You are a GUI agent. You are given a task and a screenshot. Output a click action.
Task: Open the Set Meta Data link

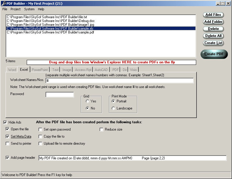click(21, 136)
